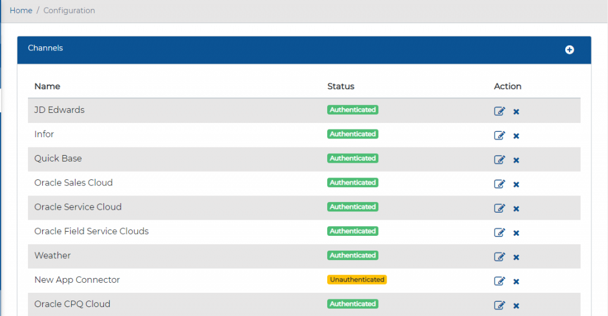Remove the Weather channel
The height and width of the screenshot is (316, 608).
click(x=516, y=257)
